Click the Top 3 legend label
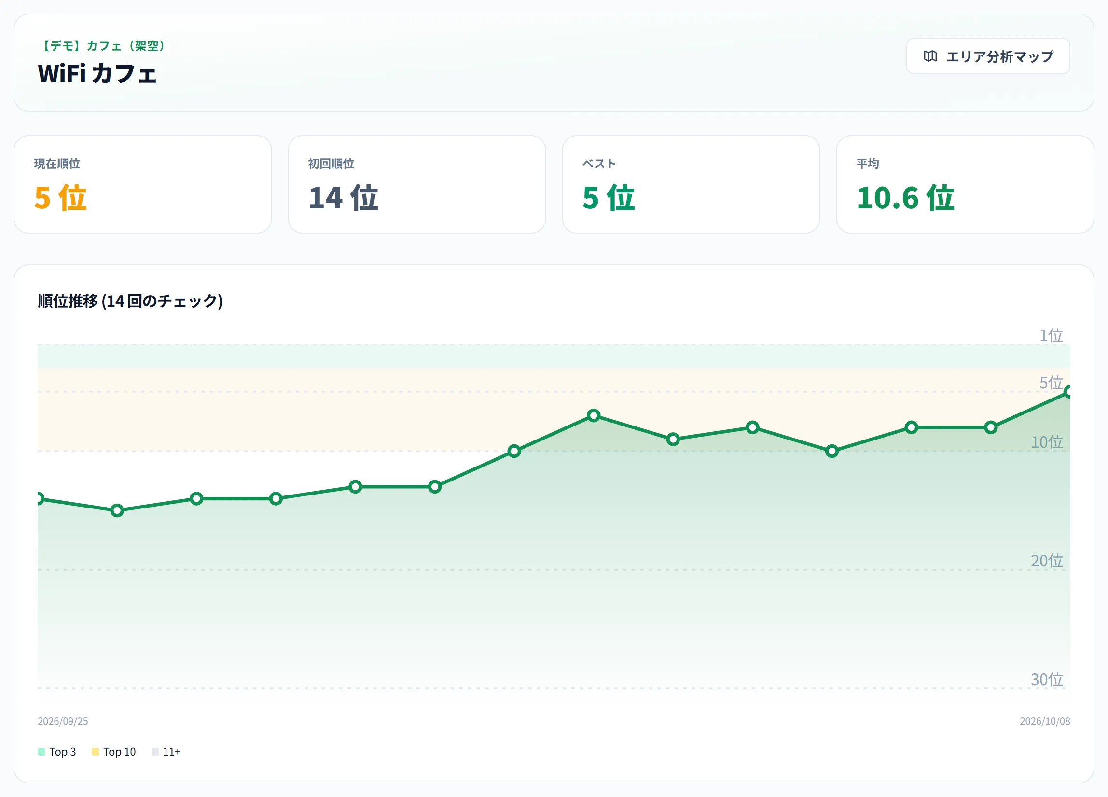 coord(63,752)
